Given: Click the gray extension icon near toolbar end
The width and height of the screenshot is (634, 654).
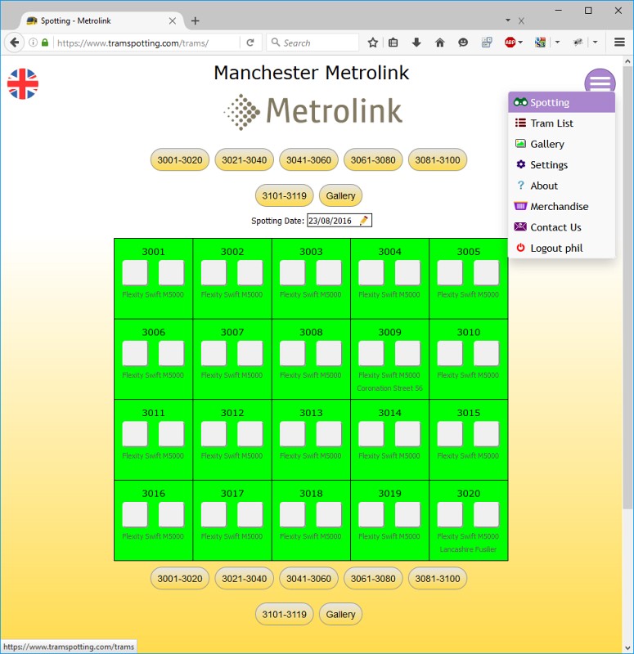Looking at the screenshot, I should 578,43.
